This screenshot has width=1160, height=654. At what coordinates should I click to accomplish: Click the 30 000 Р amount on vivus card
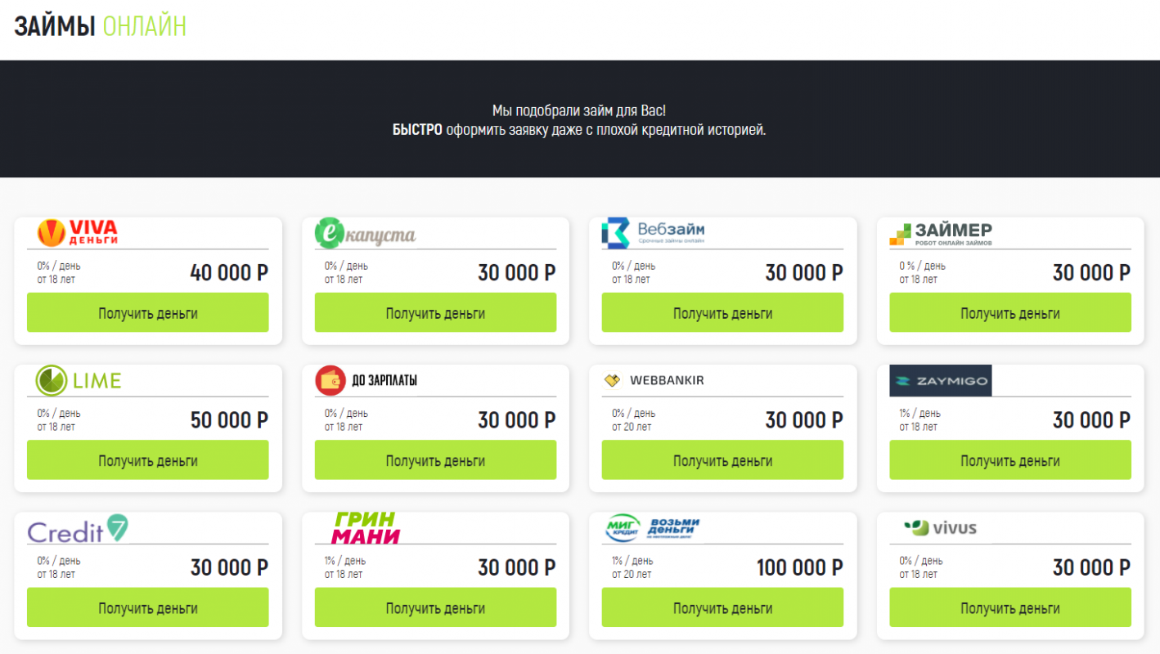(1091, 567)
